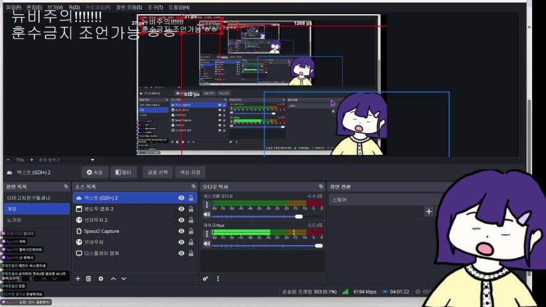Hide the 텍스트 (GDI+) 2 source via eye
The image size is (546, 307).
[181, 198]
